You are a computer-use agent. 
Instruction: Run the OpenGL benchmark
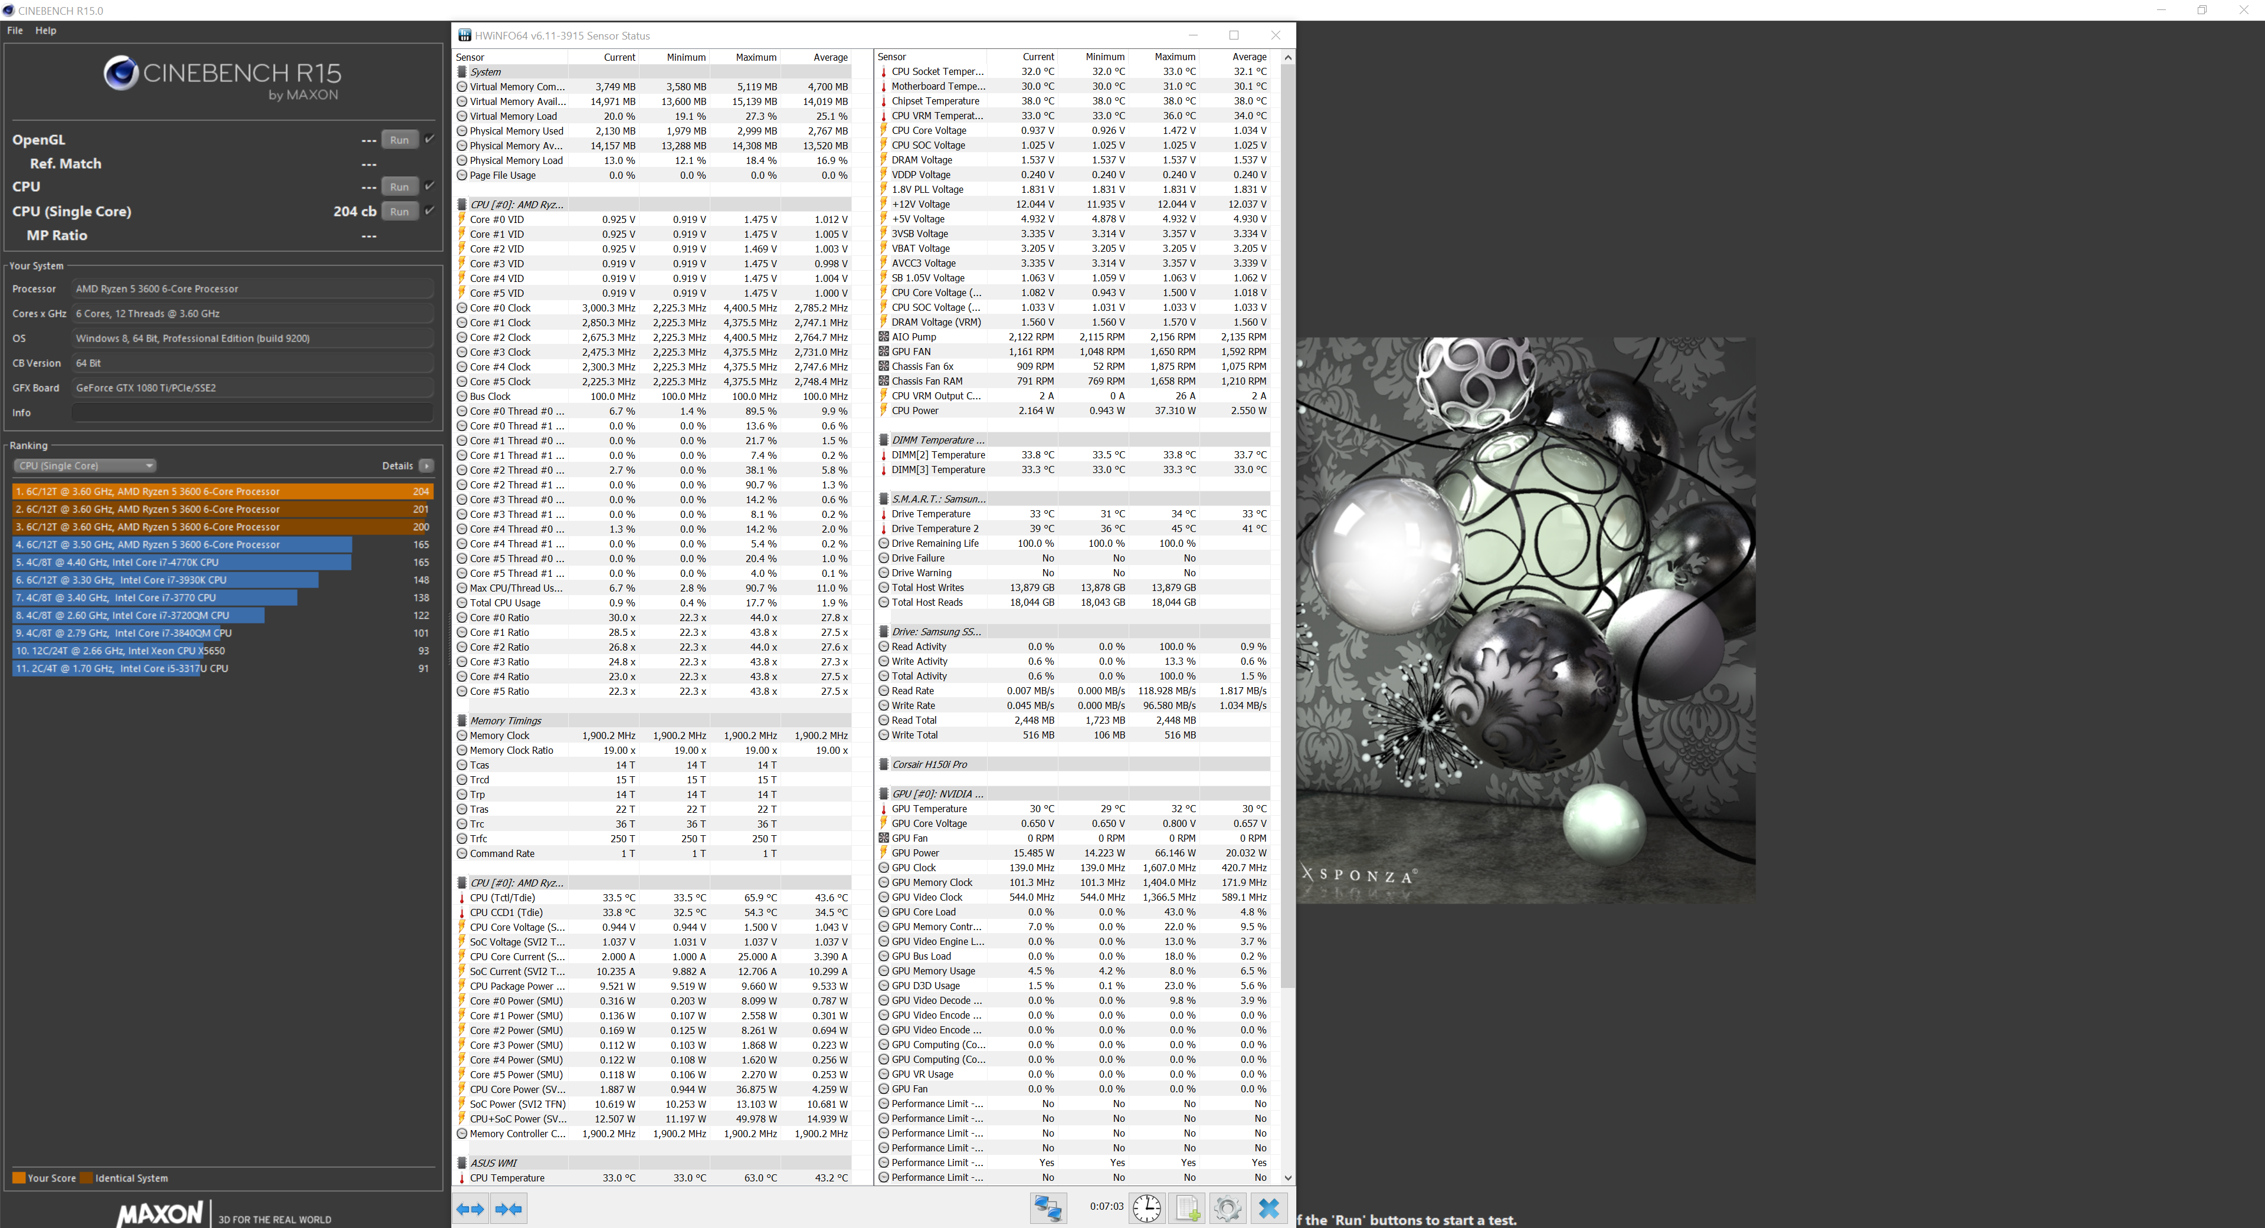point(399,140)
